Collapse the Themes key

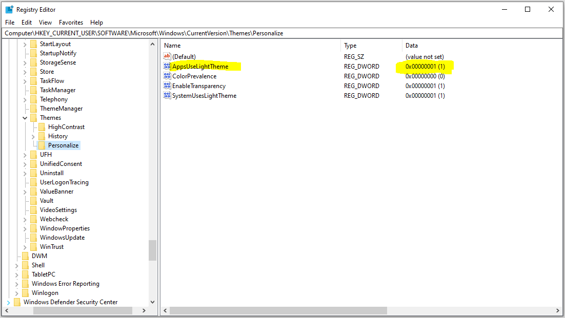point(25,118)
